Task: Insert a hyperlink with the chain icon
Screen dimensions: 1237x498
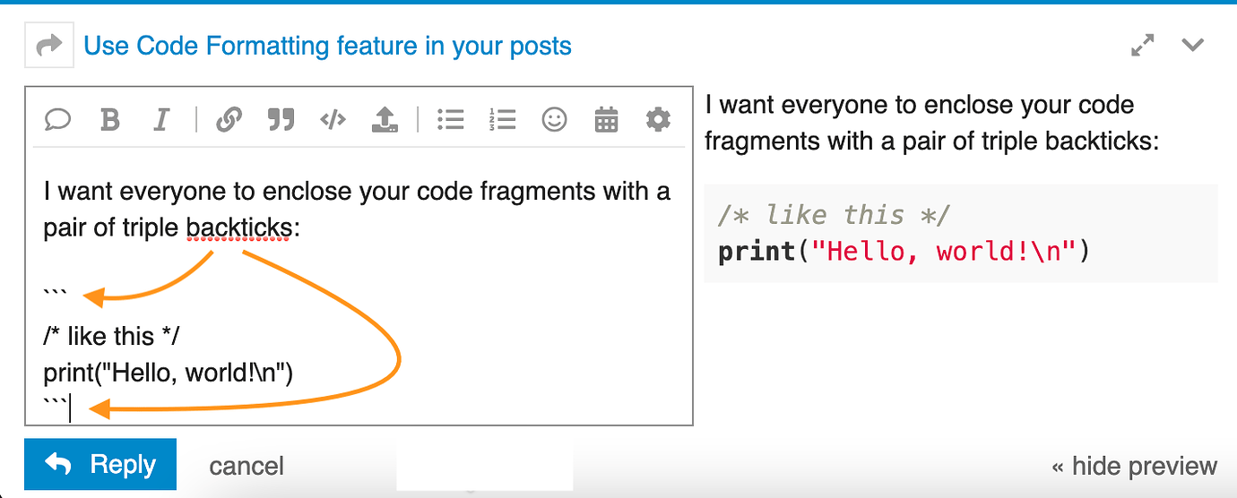Action: 229,119
